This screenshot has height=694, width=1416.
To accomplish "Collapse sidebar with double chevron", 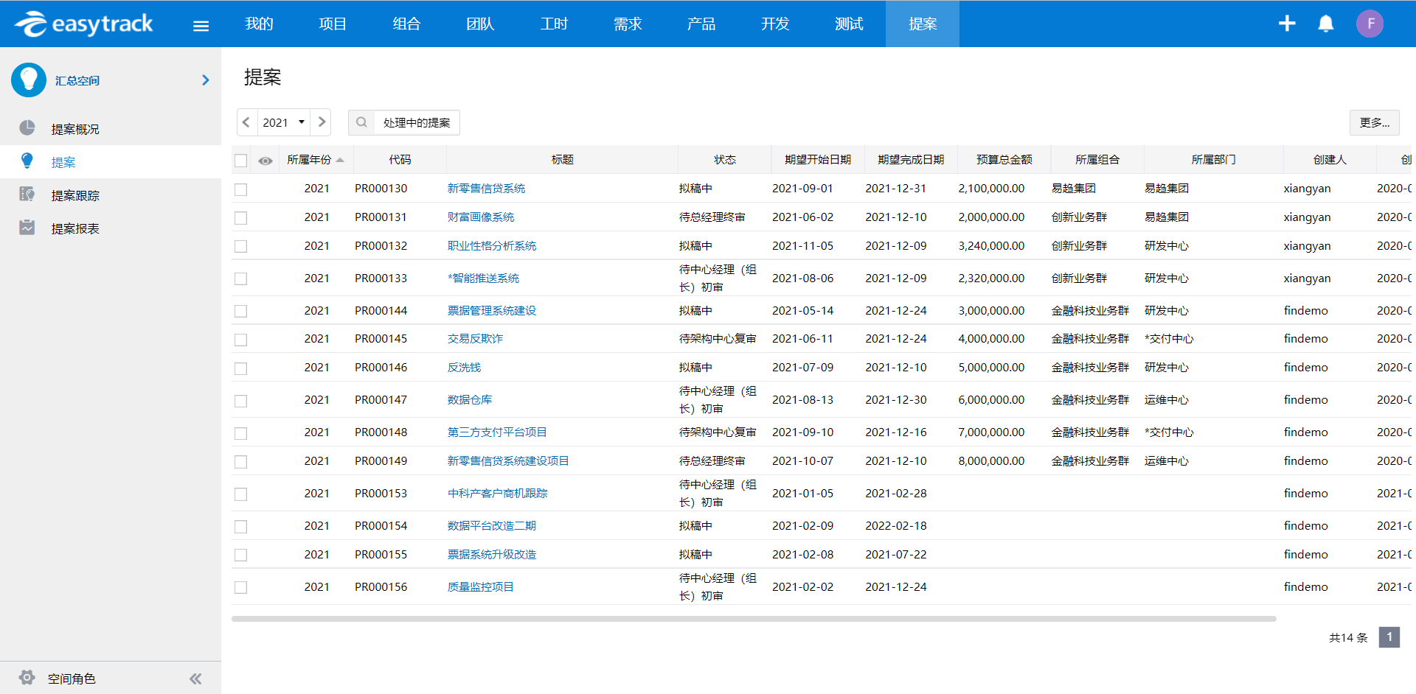I will point(195,679).
